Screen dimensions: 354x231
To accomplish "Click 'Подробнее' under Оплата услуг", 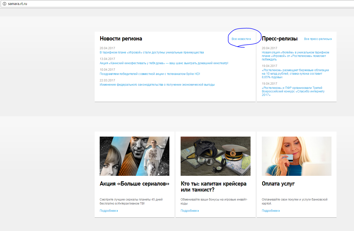I will point(271,211).
